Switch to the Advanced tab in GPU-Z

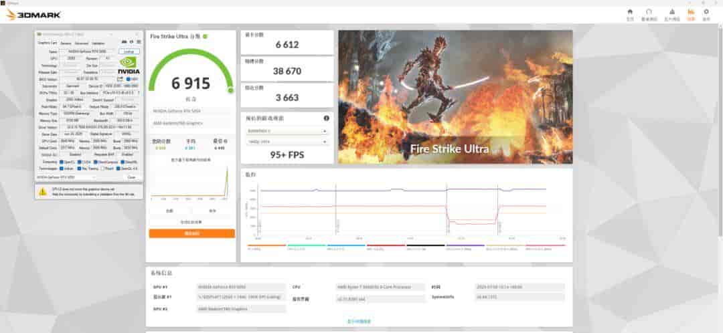coord(82,43)
